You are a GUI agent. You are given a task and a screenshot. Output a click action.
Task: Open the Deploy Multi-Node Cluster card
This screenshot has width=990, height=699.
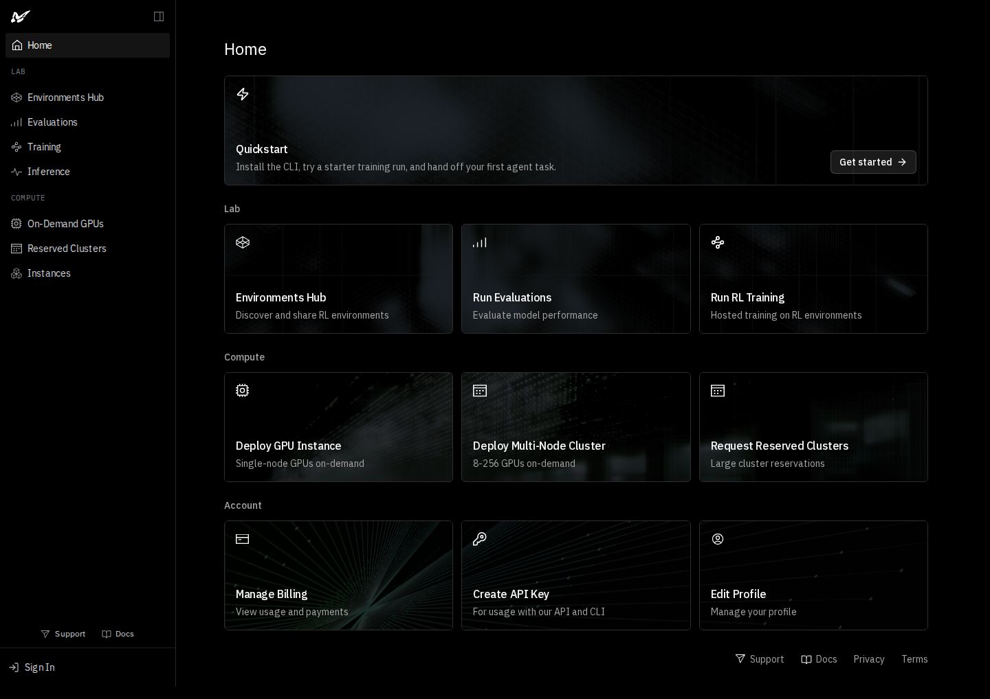click(576, 427)
